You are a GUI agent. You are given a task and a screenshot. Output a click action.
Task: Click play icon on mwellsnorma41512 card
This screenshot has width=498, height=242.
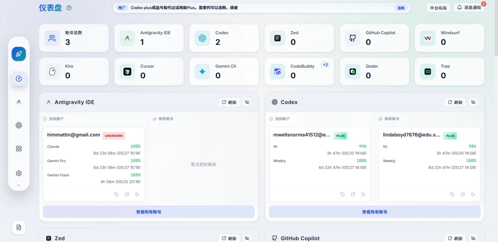tap(363, 195)
